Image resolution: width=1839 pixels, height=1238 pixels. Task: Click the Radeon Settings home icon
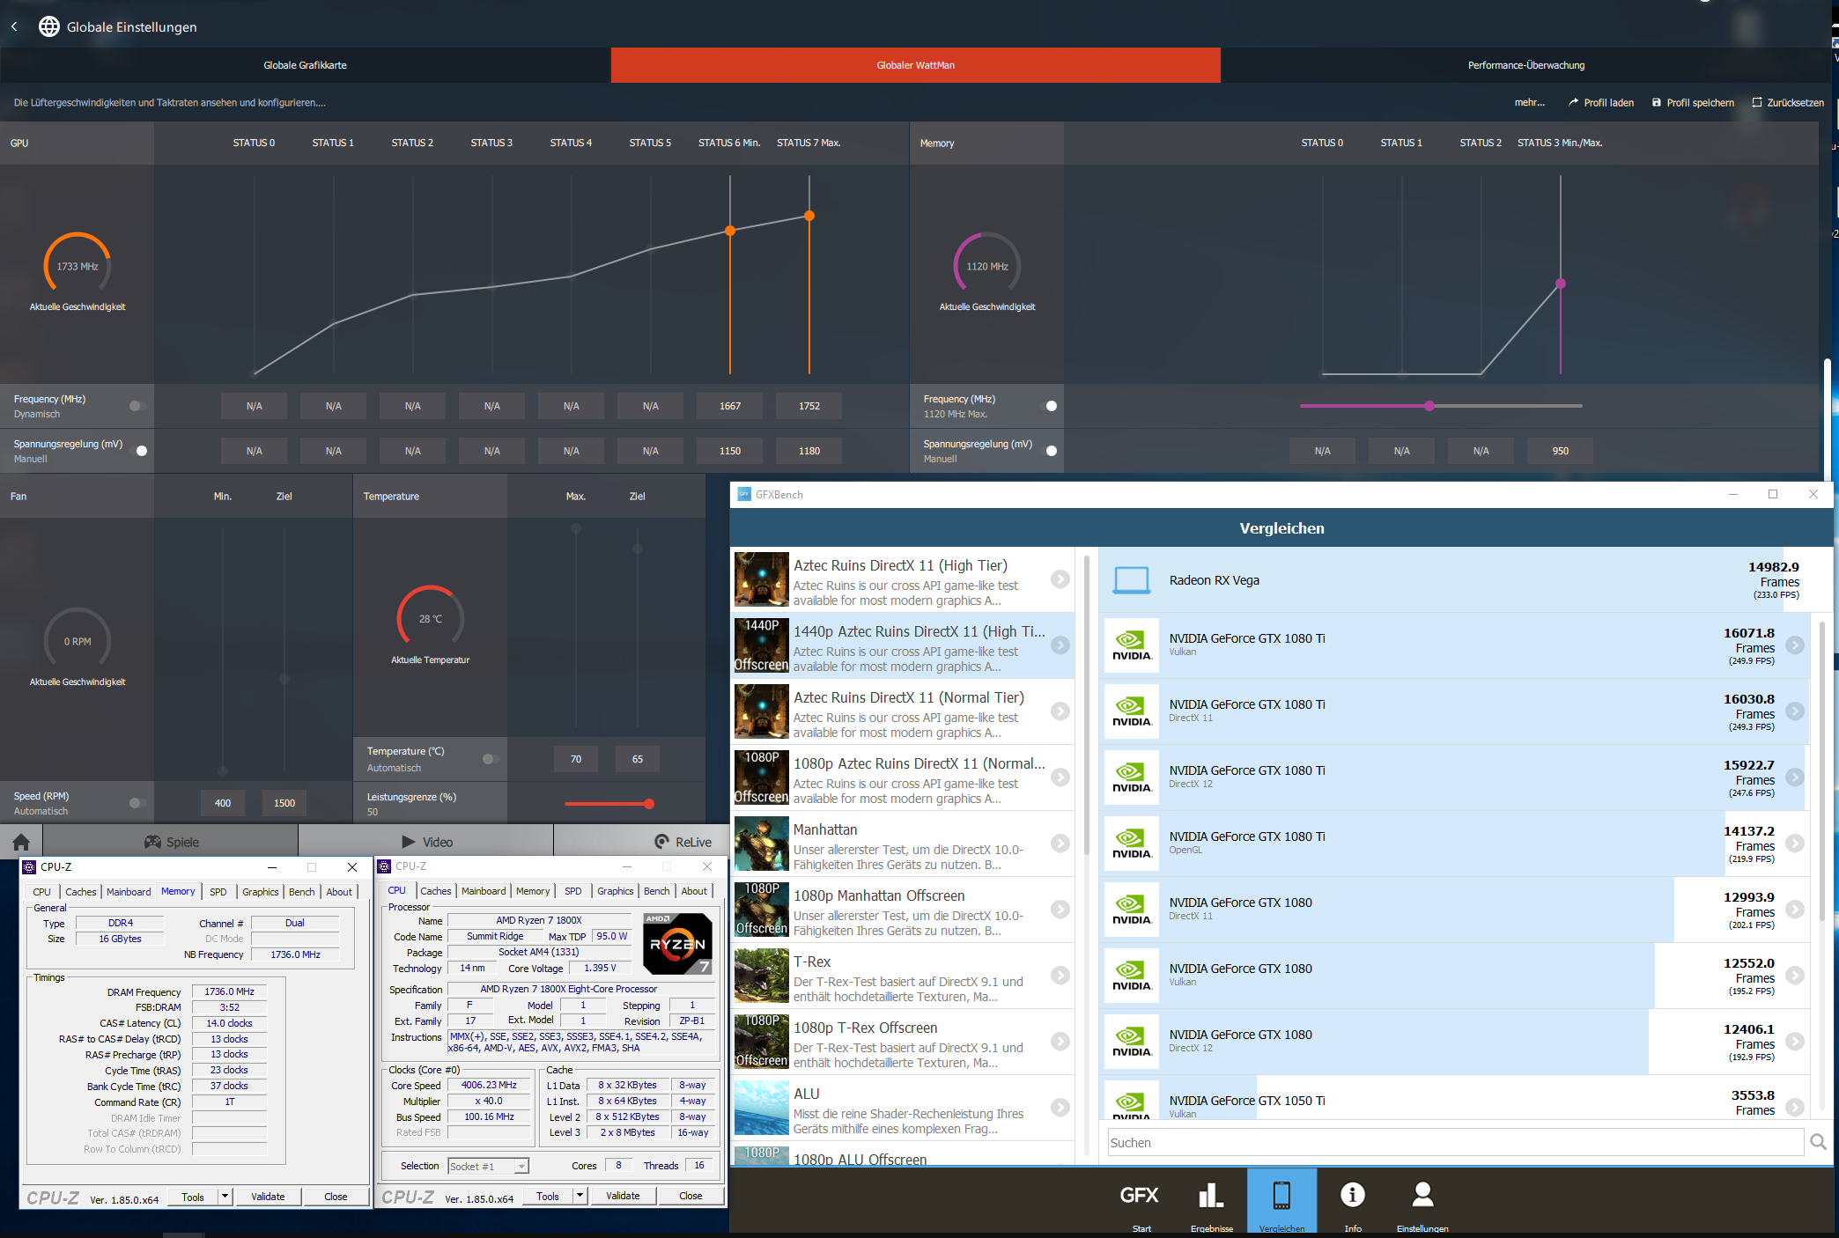pyautogui.click(x=20, y=842)
